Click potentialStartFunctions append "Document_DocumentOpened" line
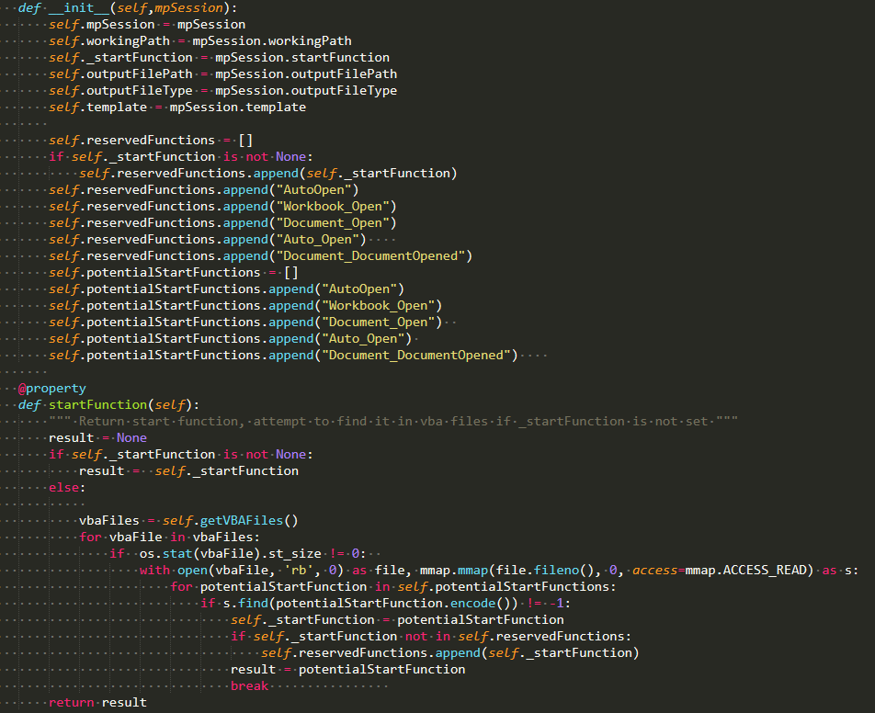 (x=283, y=356)
